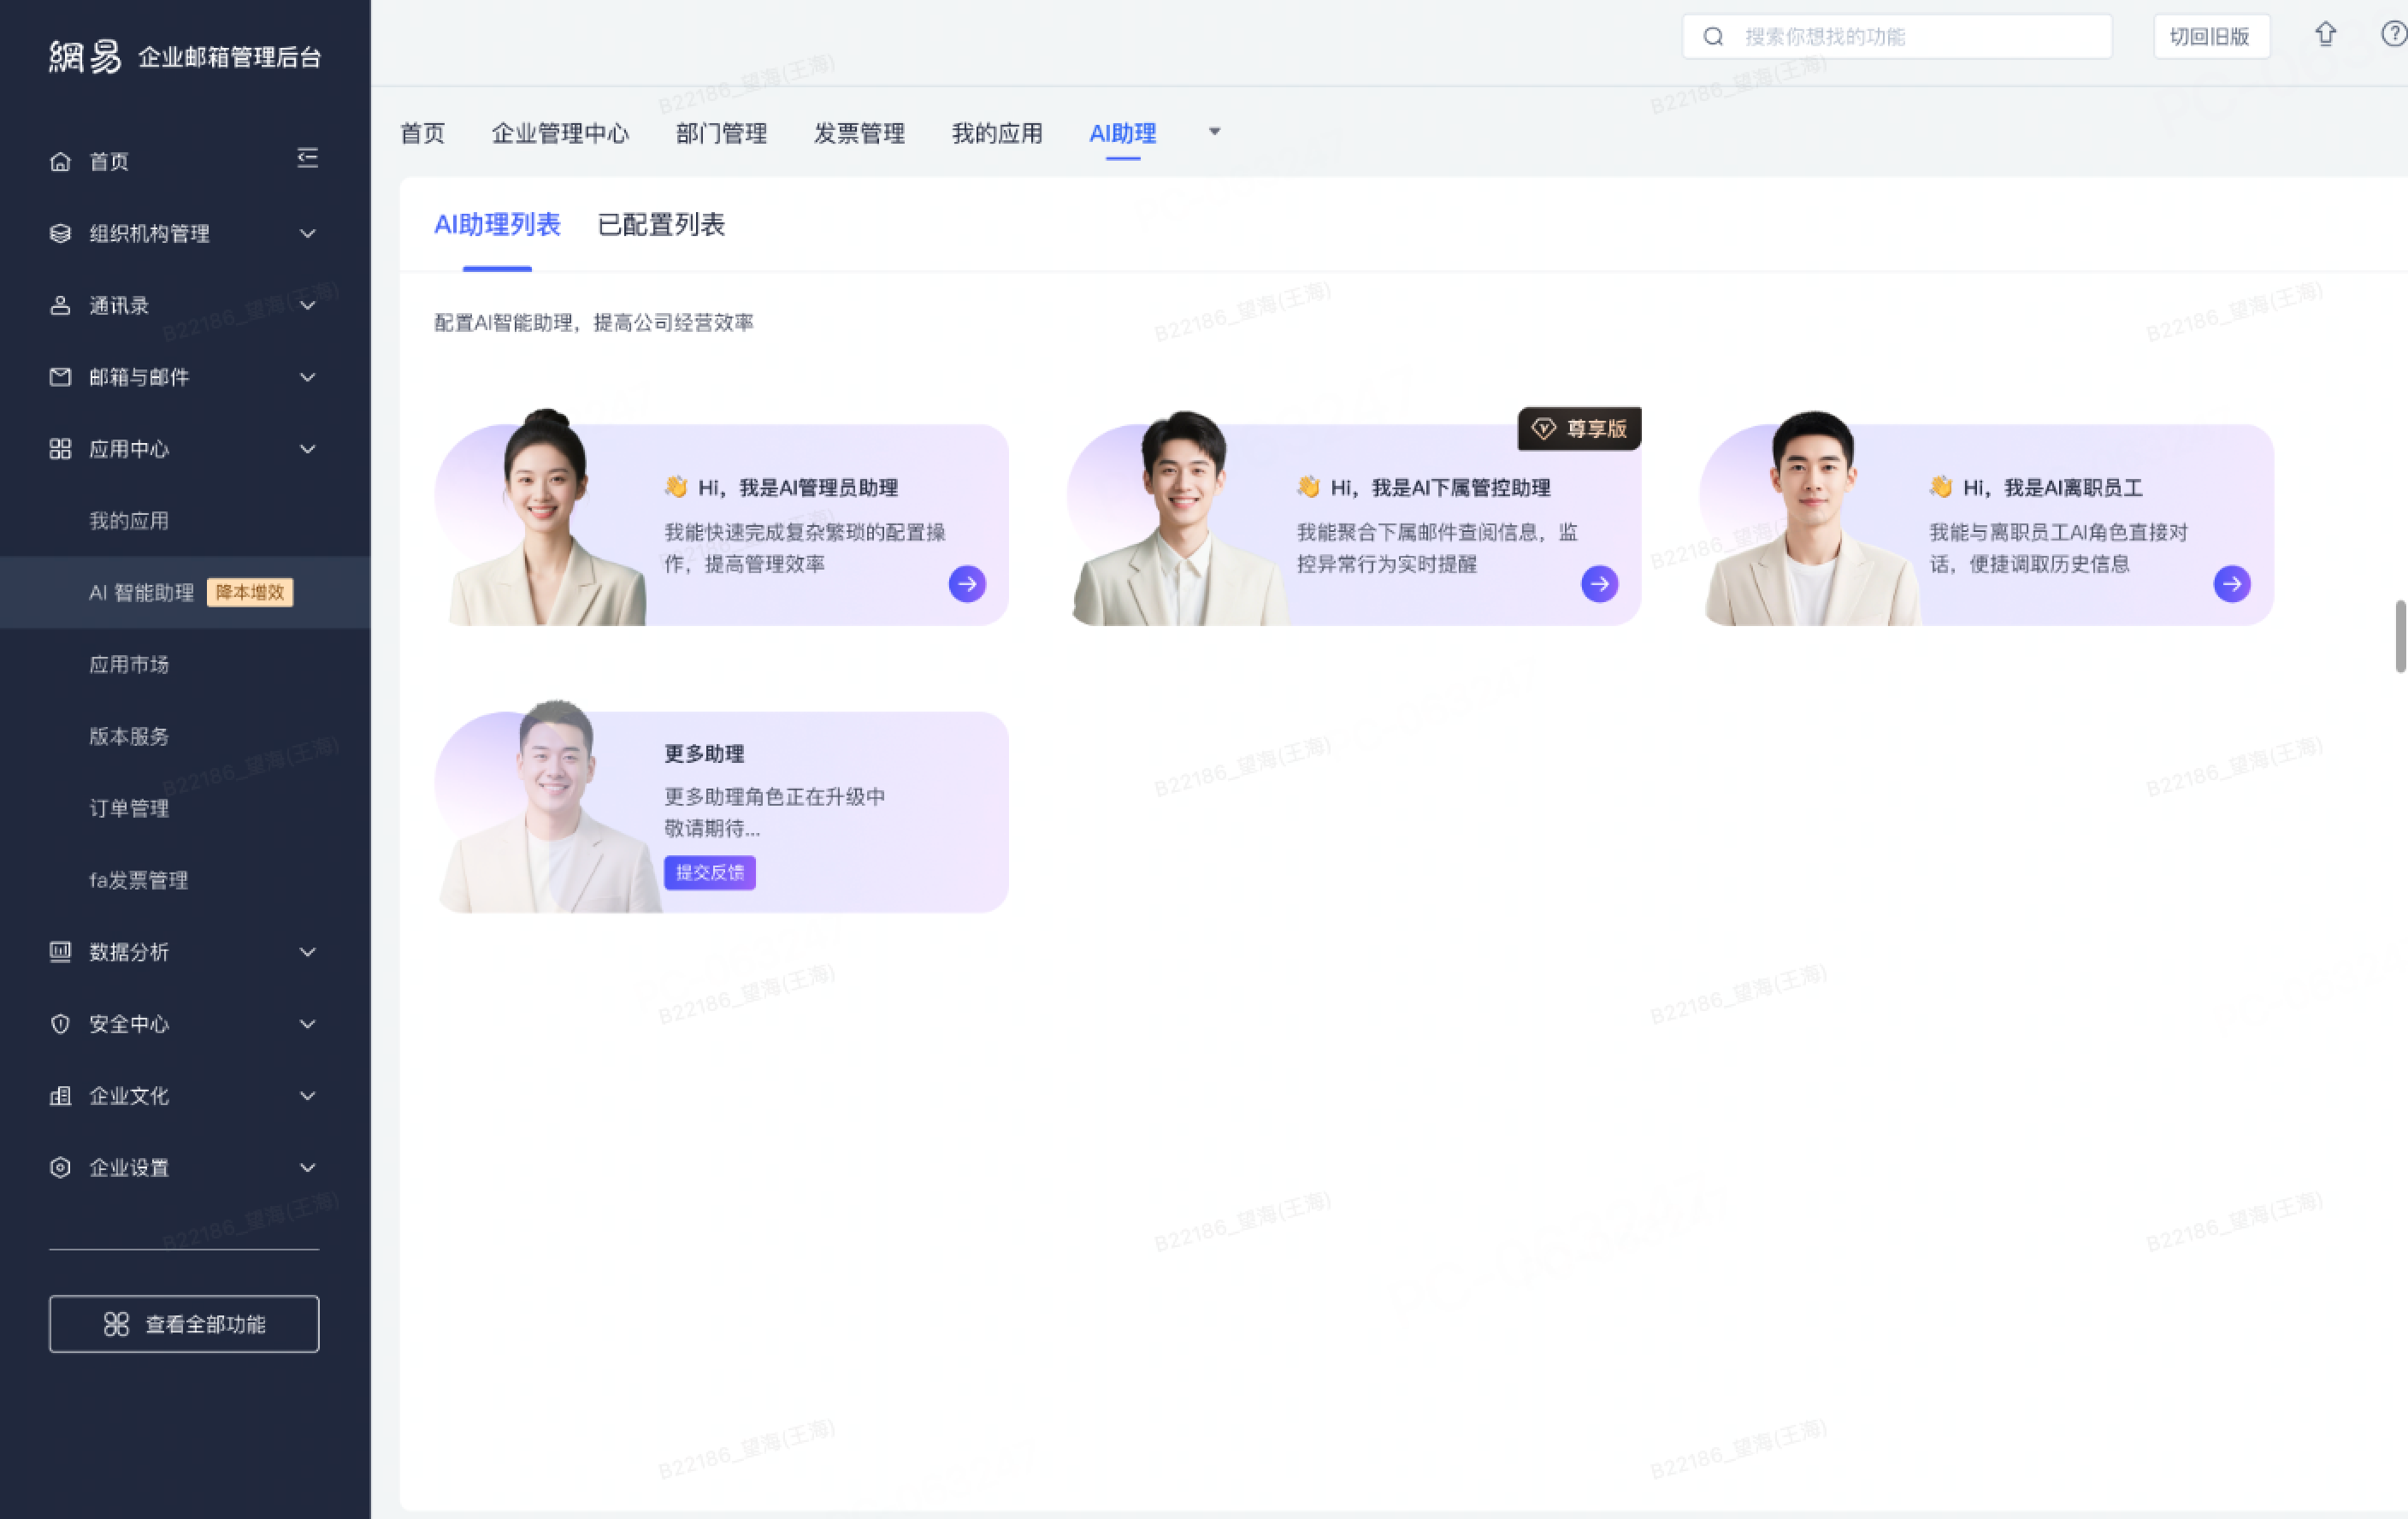Open AI离职员工 via its arrow button
Image resolution: width=2408 pixels, height=1519 pixels.
(2232, 584)
